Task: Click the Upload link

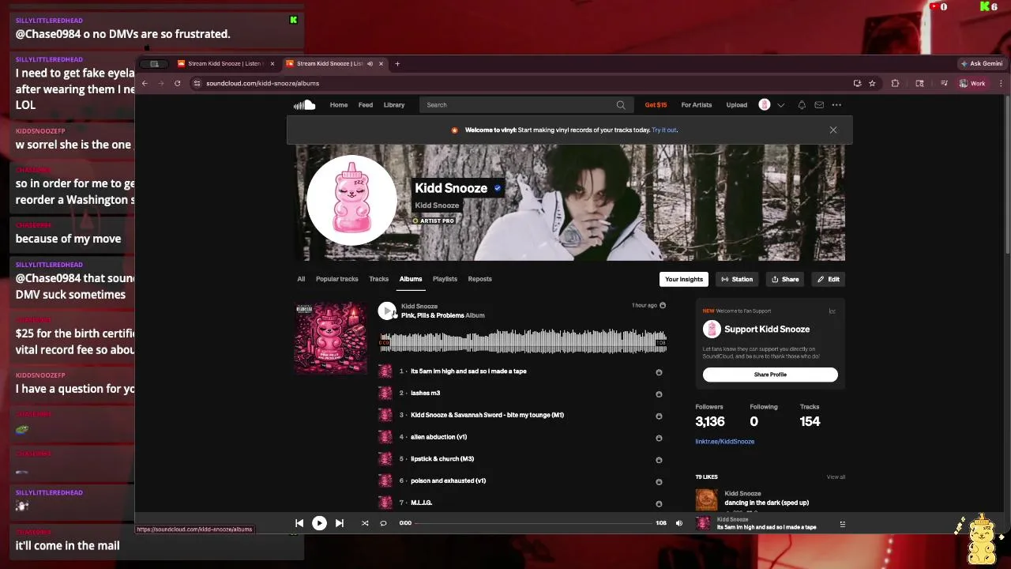Action: 737,104
